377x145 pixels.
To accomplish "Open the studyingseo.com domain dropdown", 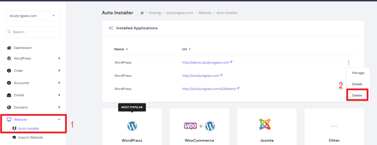I will click(33, 16).
